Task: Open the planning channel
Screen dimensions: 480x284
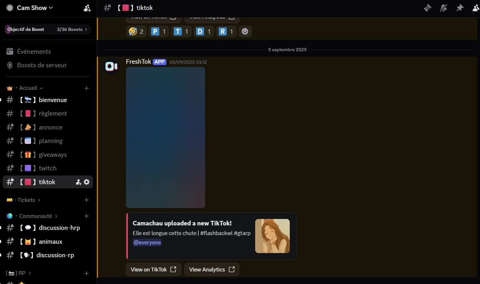Action: tap(48, 141)
